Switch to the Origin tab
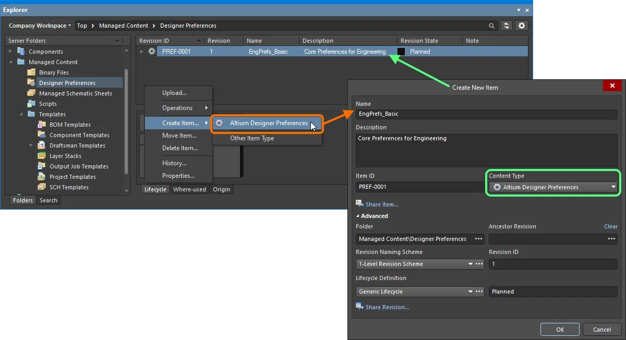 (x=221, y=189)
